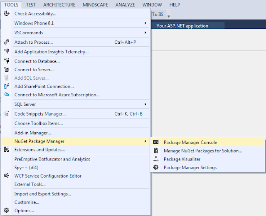Select Manage NuGet Packages for Solution

point(208,151)
